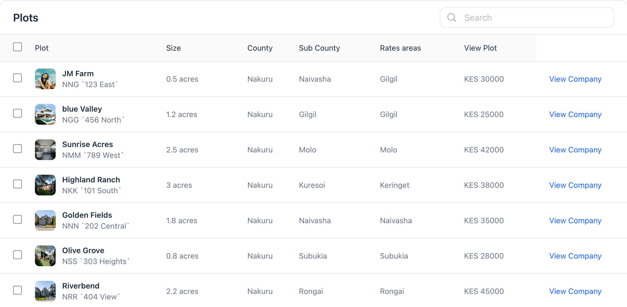This screenshot has width=627, height=307.
Task: Click the KES 38000 price cell
Action: tap(484, 185)
